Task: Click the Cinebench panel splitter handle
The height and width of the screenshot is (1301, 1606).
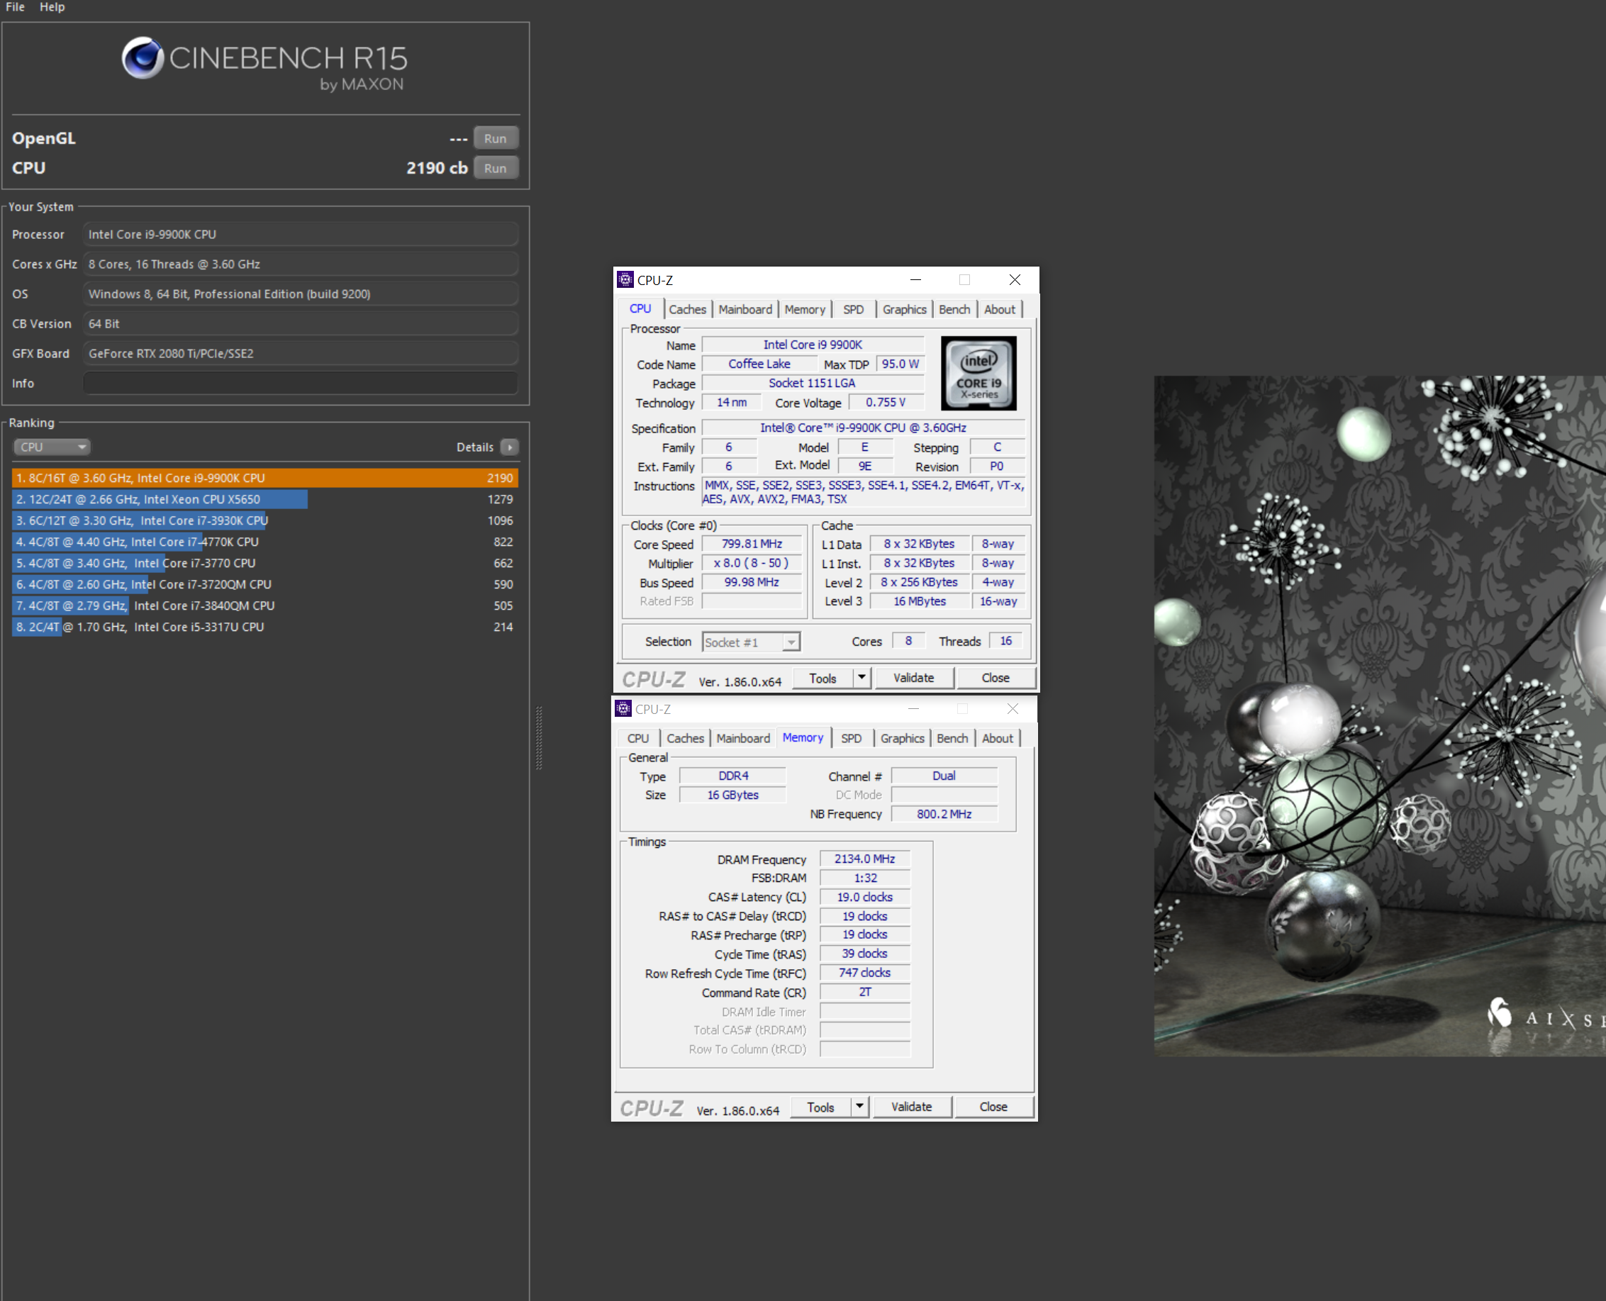Action: coord(539,738)
